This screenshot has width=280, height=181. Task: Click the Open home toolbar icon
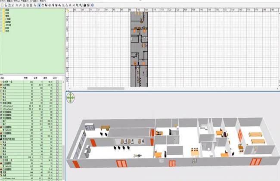coord(6,5)
